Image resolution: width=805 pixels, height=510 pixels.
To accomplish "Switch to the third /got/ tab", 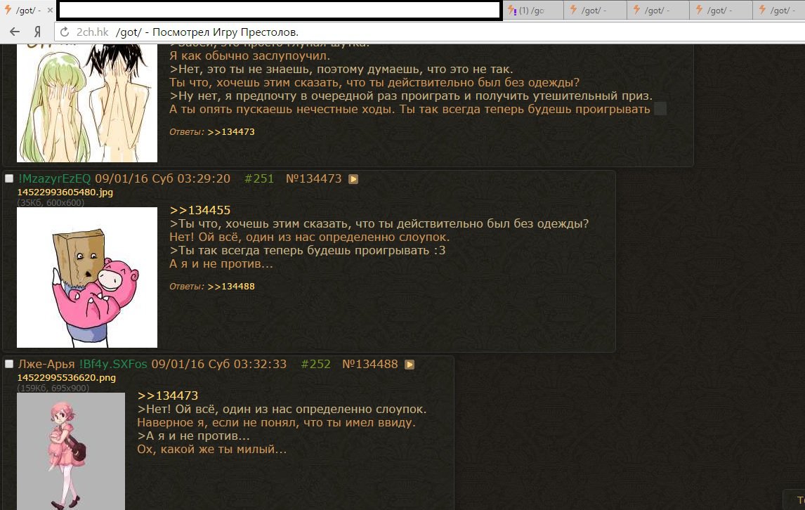I will 595,10.
